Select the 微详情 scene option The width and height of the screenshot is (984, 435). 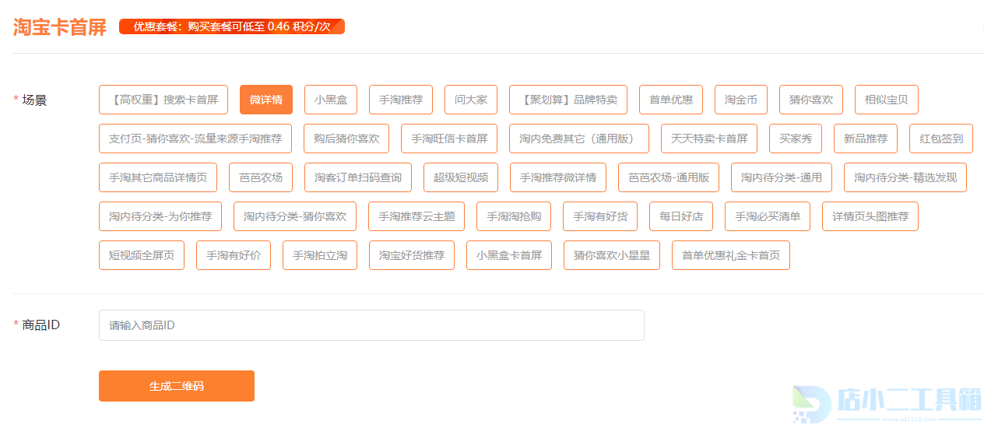click(x=266, y=100)
